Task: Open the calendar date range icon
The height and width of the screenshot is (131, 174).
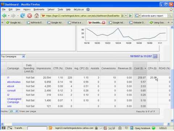Action: pos(155,56)
